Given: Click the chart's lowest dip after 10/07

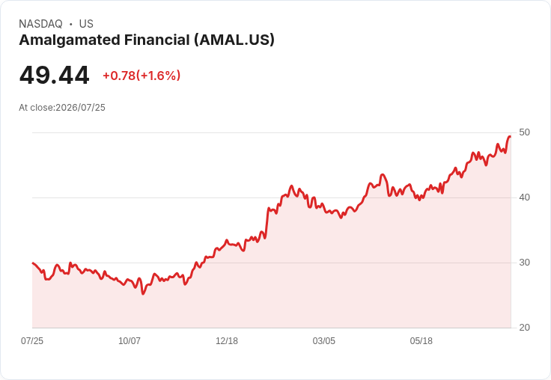Looking at the screenshot, I should coord(143,294).
